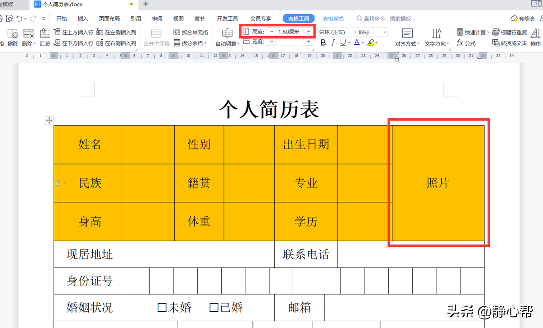Viewport: 543px width, 328px height.
Task: Open print preview magnifier icon
Action: click(x=9, y=19)
